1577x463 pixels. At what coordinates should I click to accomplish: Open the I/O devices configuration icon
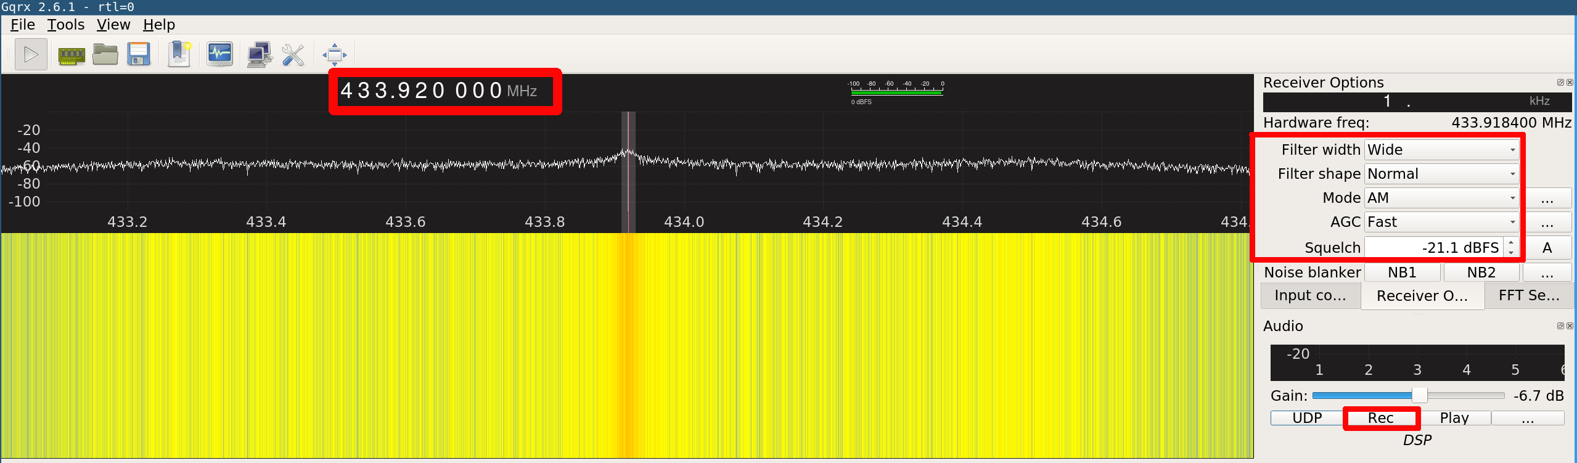(72, 55)
